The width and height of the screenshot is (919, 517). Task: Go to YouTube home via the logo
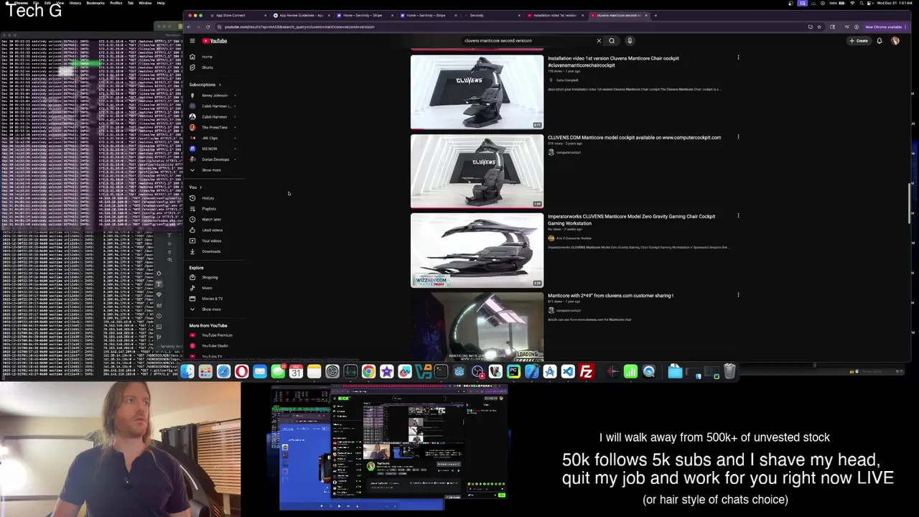point(214,41)
